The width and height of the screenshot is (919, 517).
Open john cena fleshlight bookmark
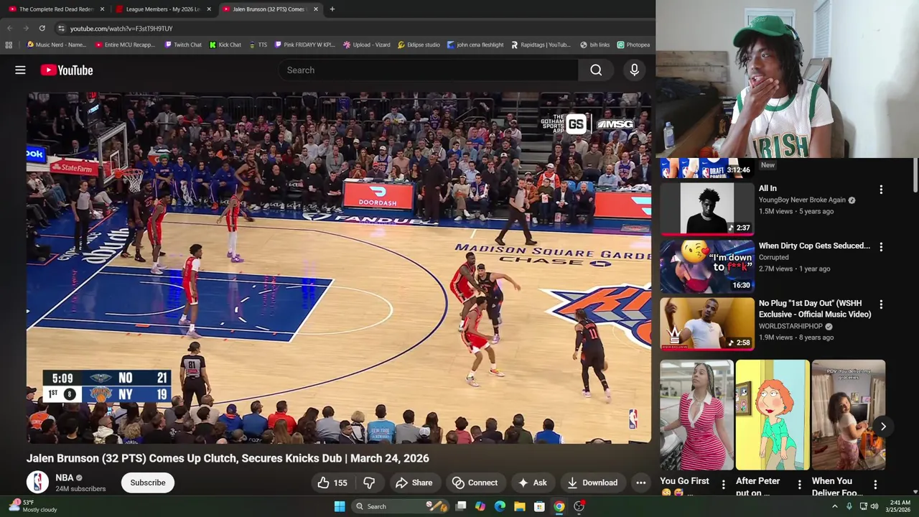point(475,45)
